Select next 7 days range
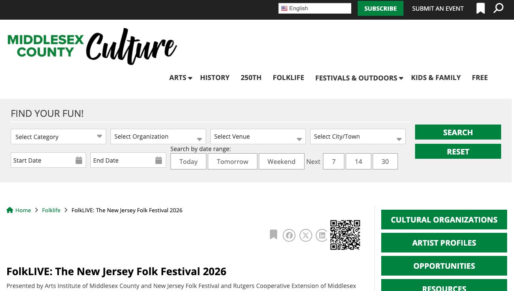This screenshot has width=514, height=291. click(334, 161)
